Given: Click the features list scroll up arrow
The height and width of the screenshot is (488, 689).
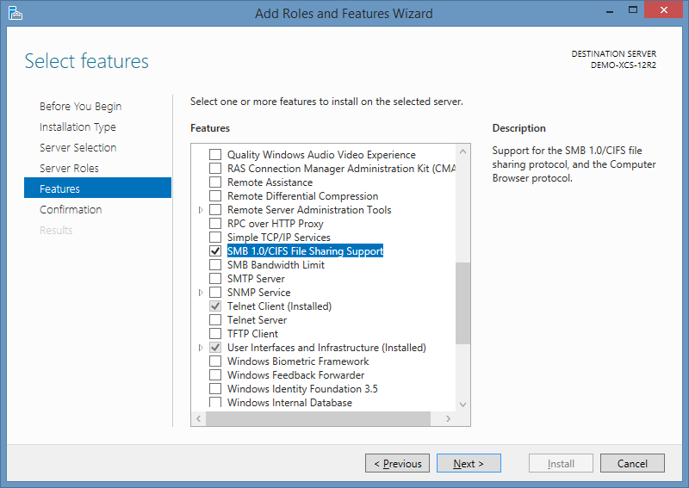Looking at the screenshot, I should [x=462, y=152].
